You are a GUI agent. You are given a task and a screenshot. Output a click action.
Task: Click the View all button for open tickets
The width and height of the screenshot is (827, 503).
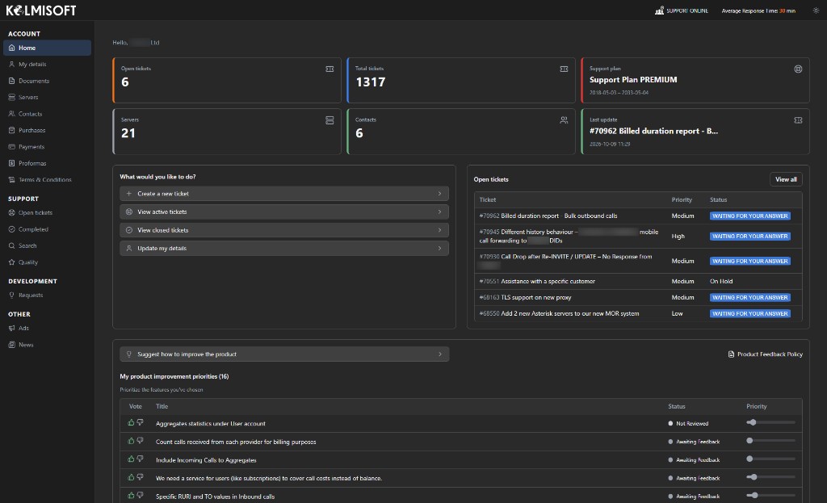click(786, 179)
